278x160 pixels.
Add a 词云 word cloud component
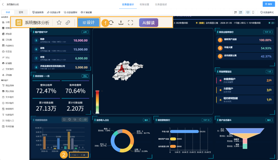click(x=6, y=57)
